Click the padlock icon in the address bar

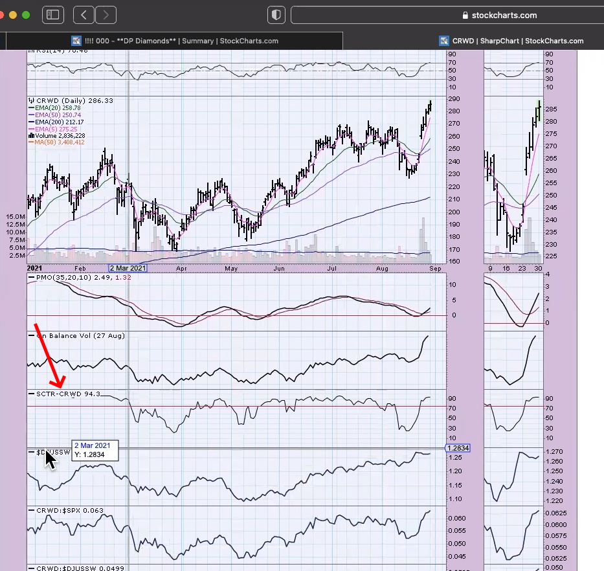(465, 16)
